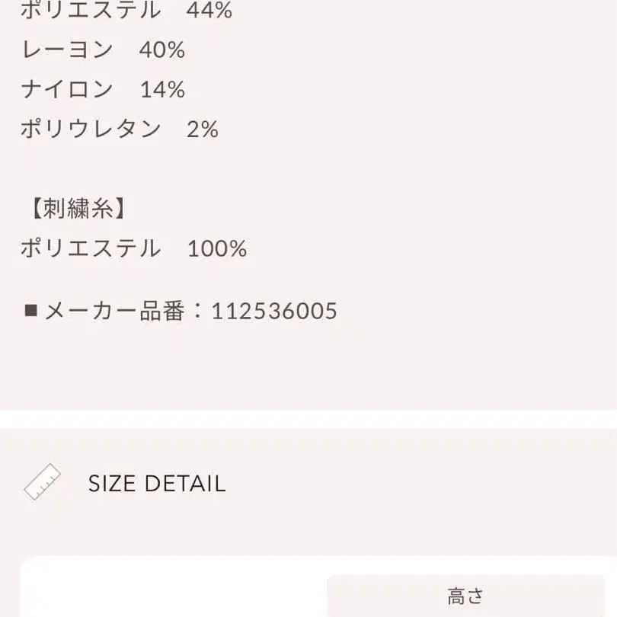The height and width of the screenshot is (617, 617).
Task: Select the 高さ column header
Action: click(x=465, y=596)
